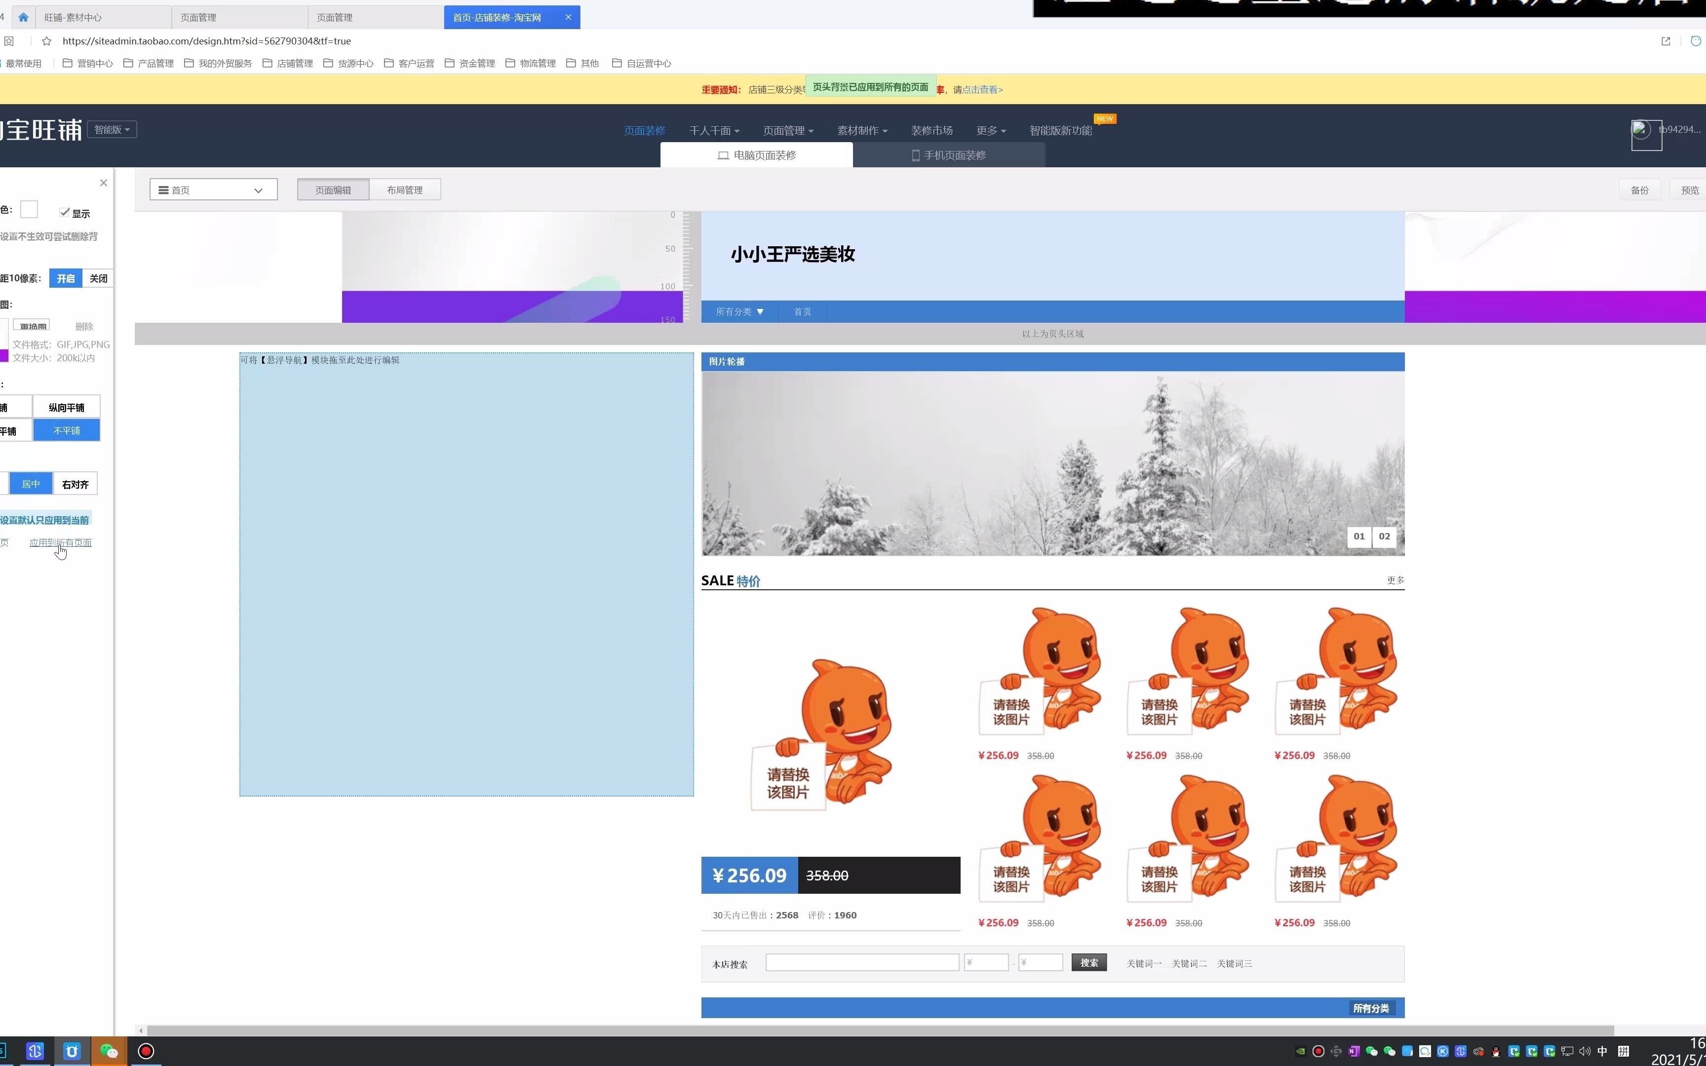Click the 关键词二 suggestion
The width and height of the screenshot is (1706, 1066).
tap(1189, 964)
